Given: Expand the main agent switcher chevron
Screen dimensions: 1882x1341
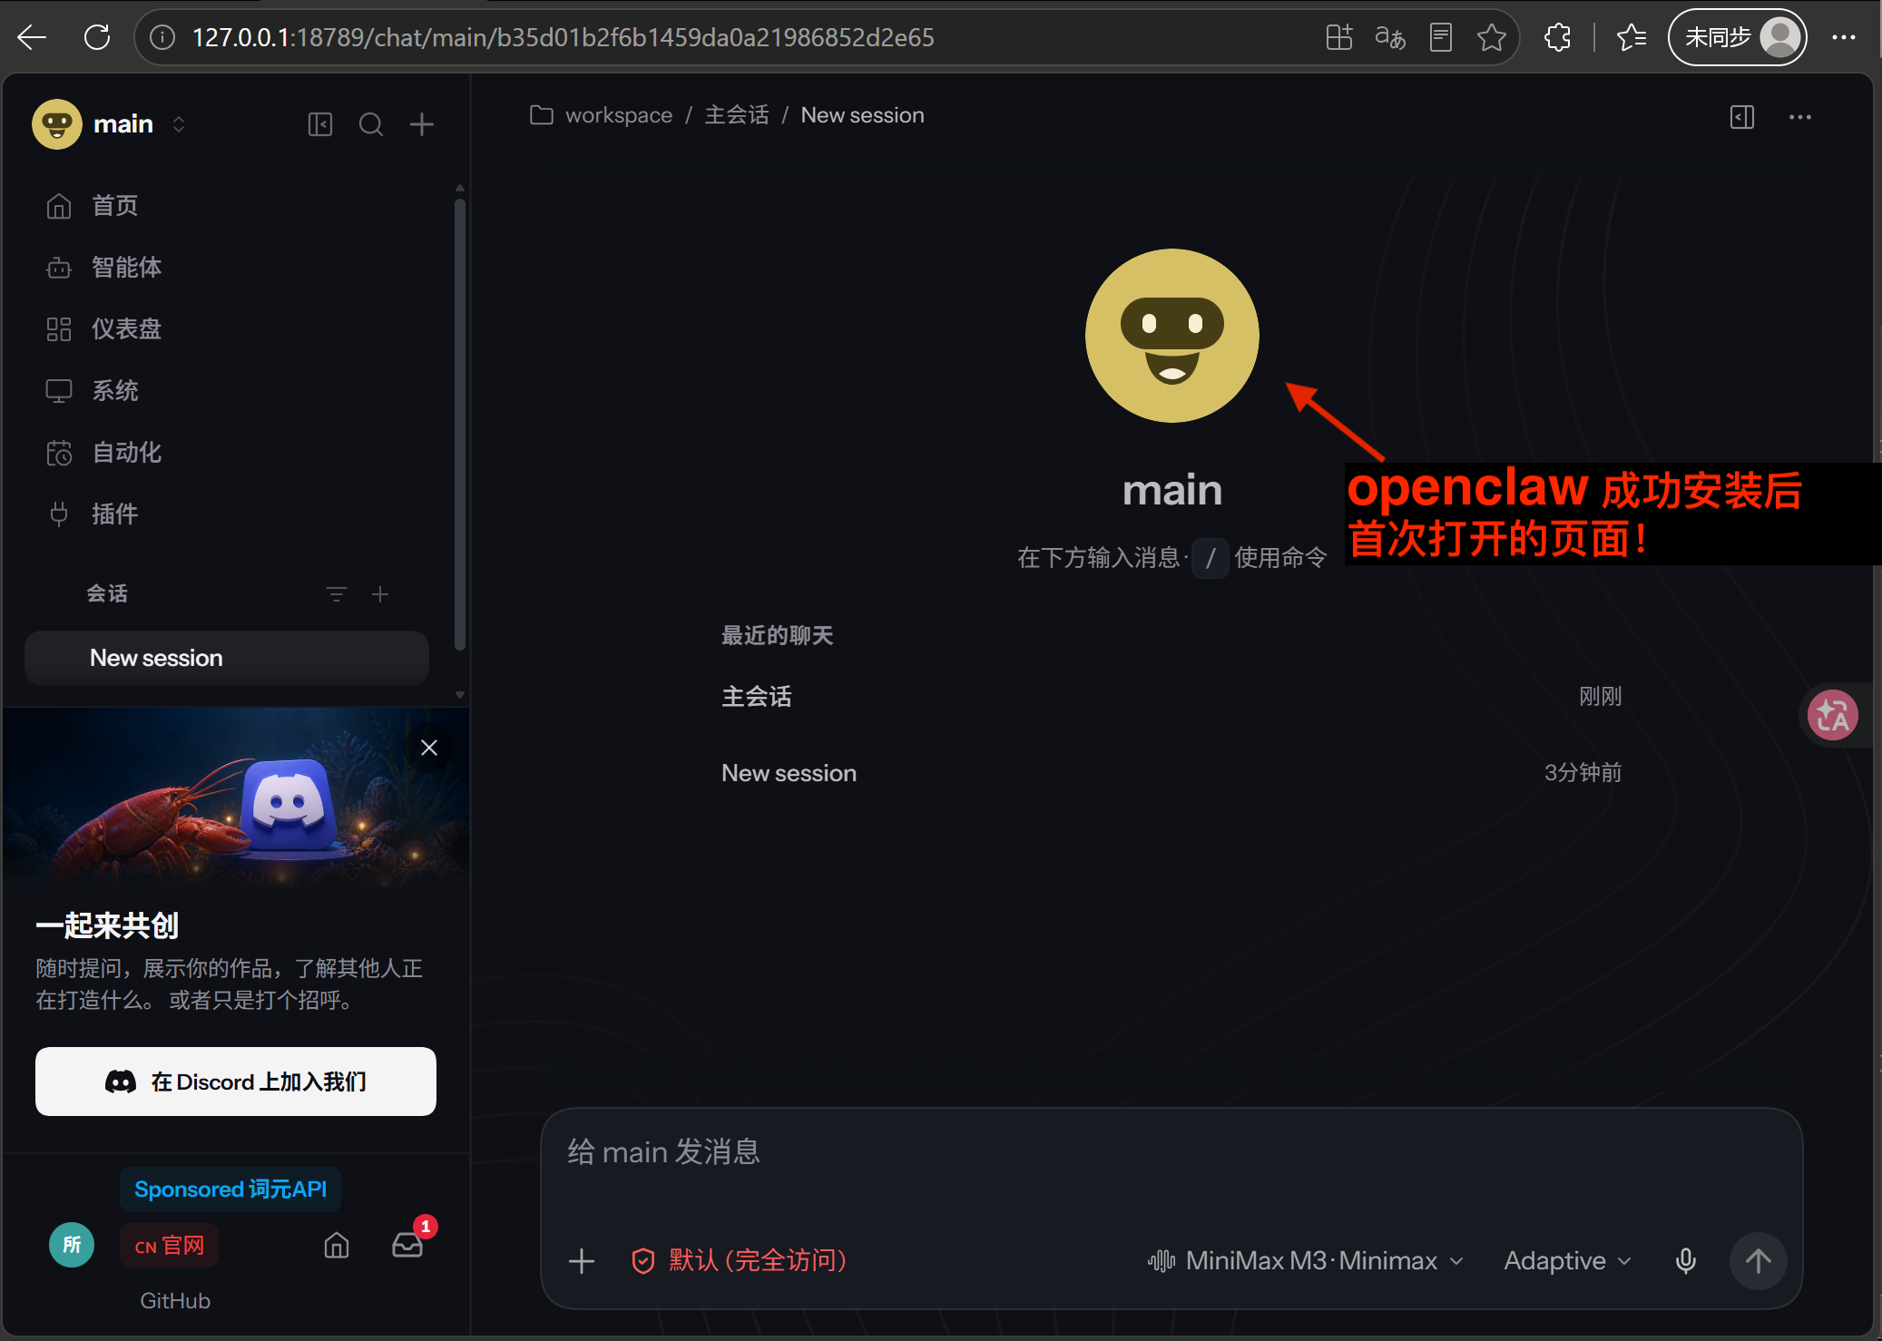Looking at the screenshot, I should 179,124.
